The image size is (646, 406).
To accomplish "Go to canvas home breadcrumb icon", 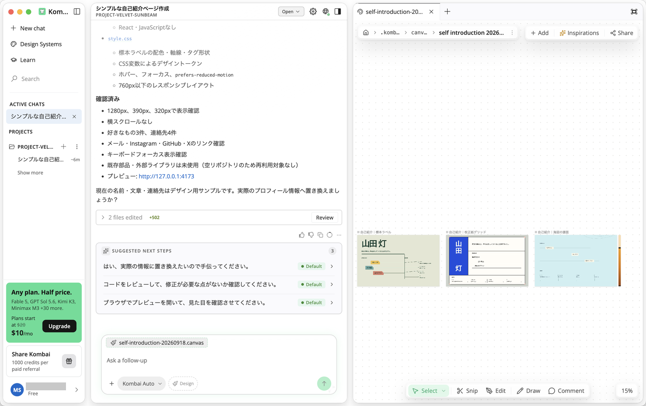I will pyautogui.click(x=366, y=33).
